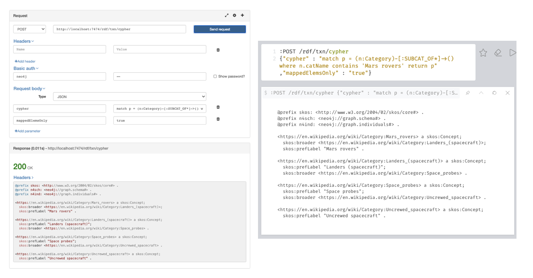Image resolution: width=533 pixels, height=278 pixels.
Task: Delete the cypher parameter row
Action: [x=218, y=108]
